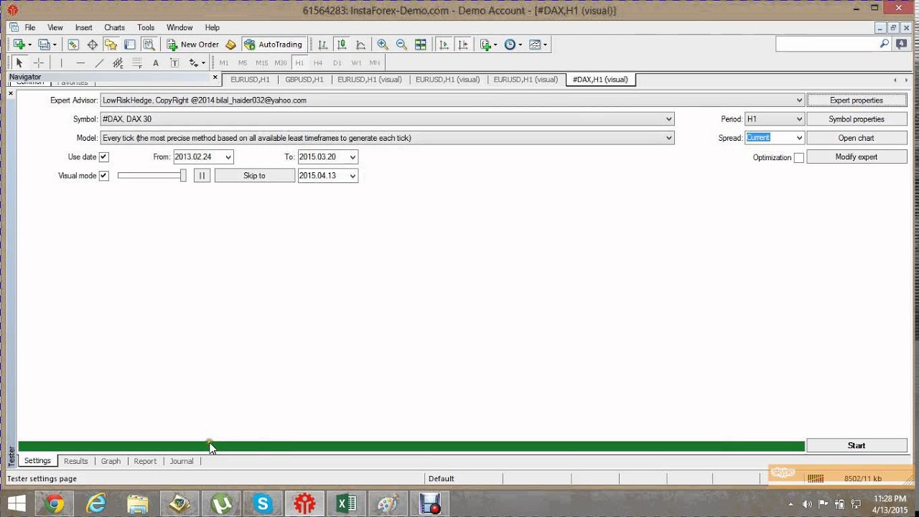The width and height of the screenshot is (919, 517).
Task: Open MetaEditor with the yellow book icon
Action: click(x=230, y=45)
